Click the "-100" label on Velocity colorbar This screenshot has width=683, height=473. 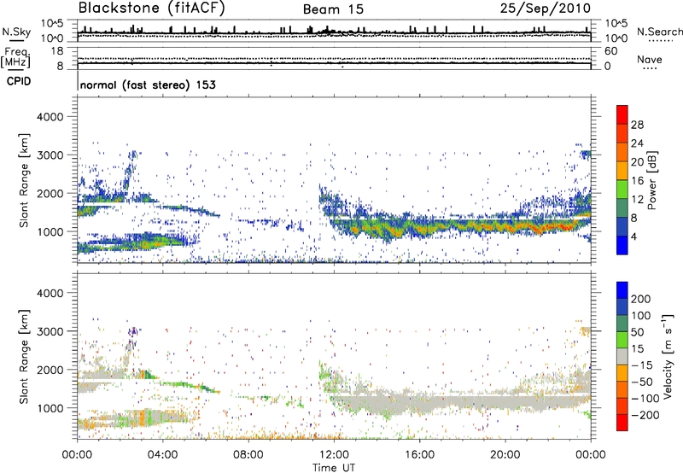pyautogui.click(x=645, y=399)
